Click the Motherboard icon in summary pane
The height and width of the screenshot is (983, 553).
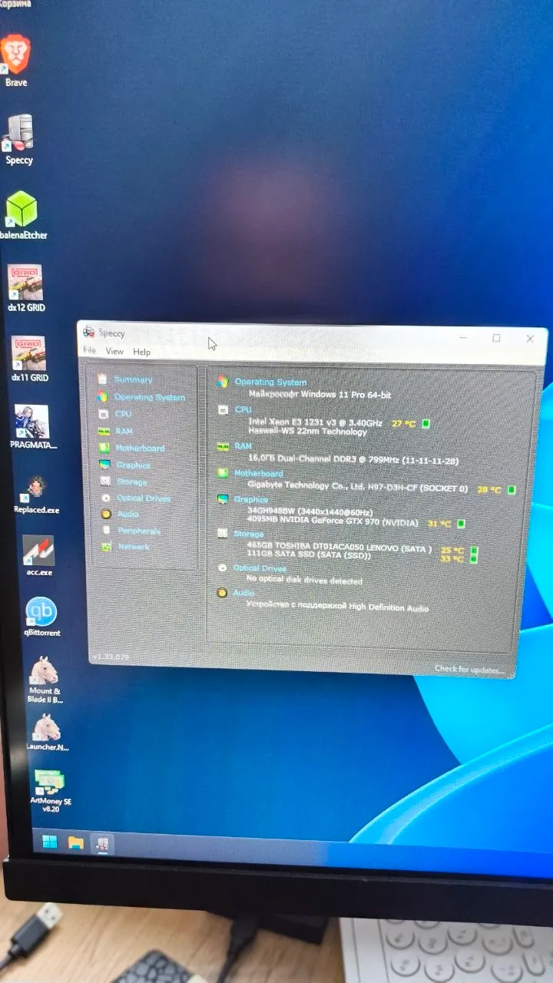222,473
